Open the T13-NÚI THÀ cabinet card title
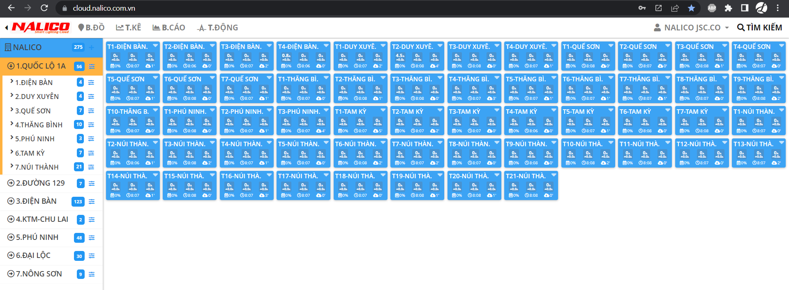Image resolution: width=789 pixels, height=290 pixels. [753, 144]
